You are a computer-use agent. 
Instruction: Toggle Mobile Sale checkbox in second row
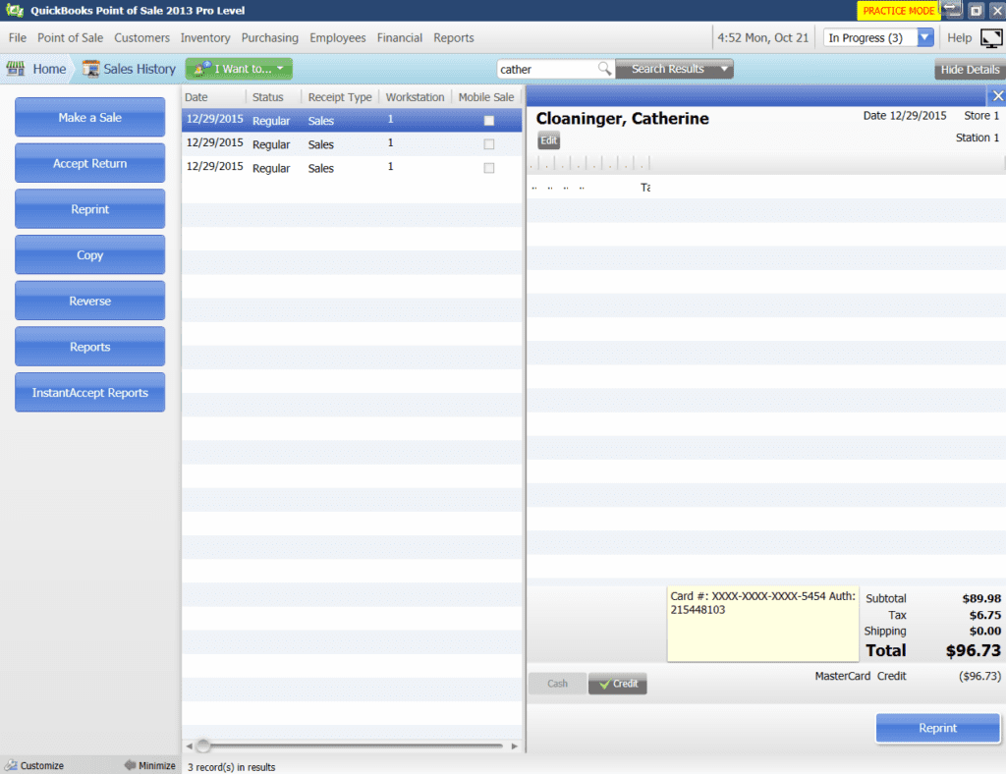[x=489, y=144]
